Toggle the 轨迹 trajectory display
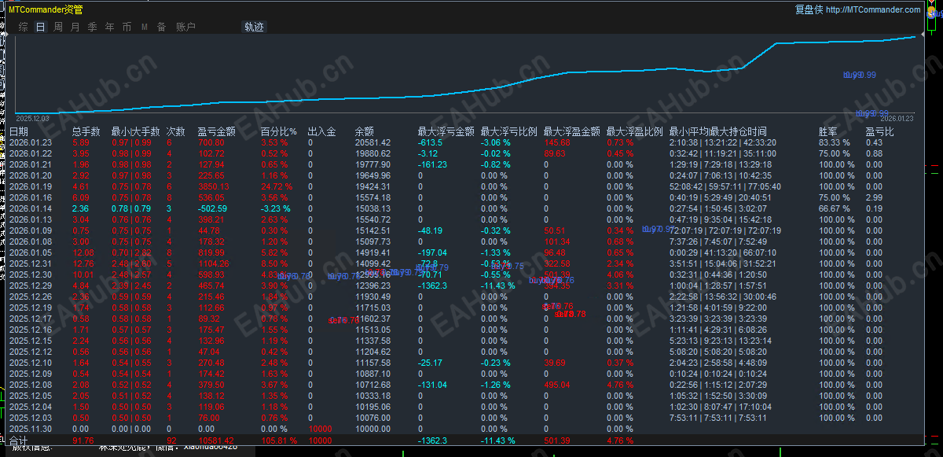This screenshot has width=943, height=457. point(254,26)
